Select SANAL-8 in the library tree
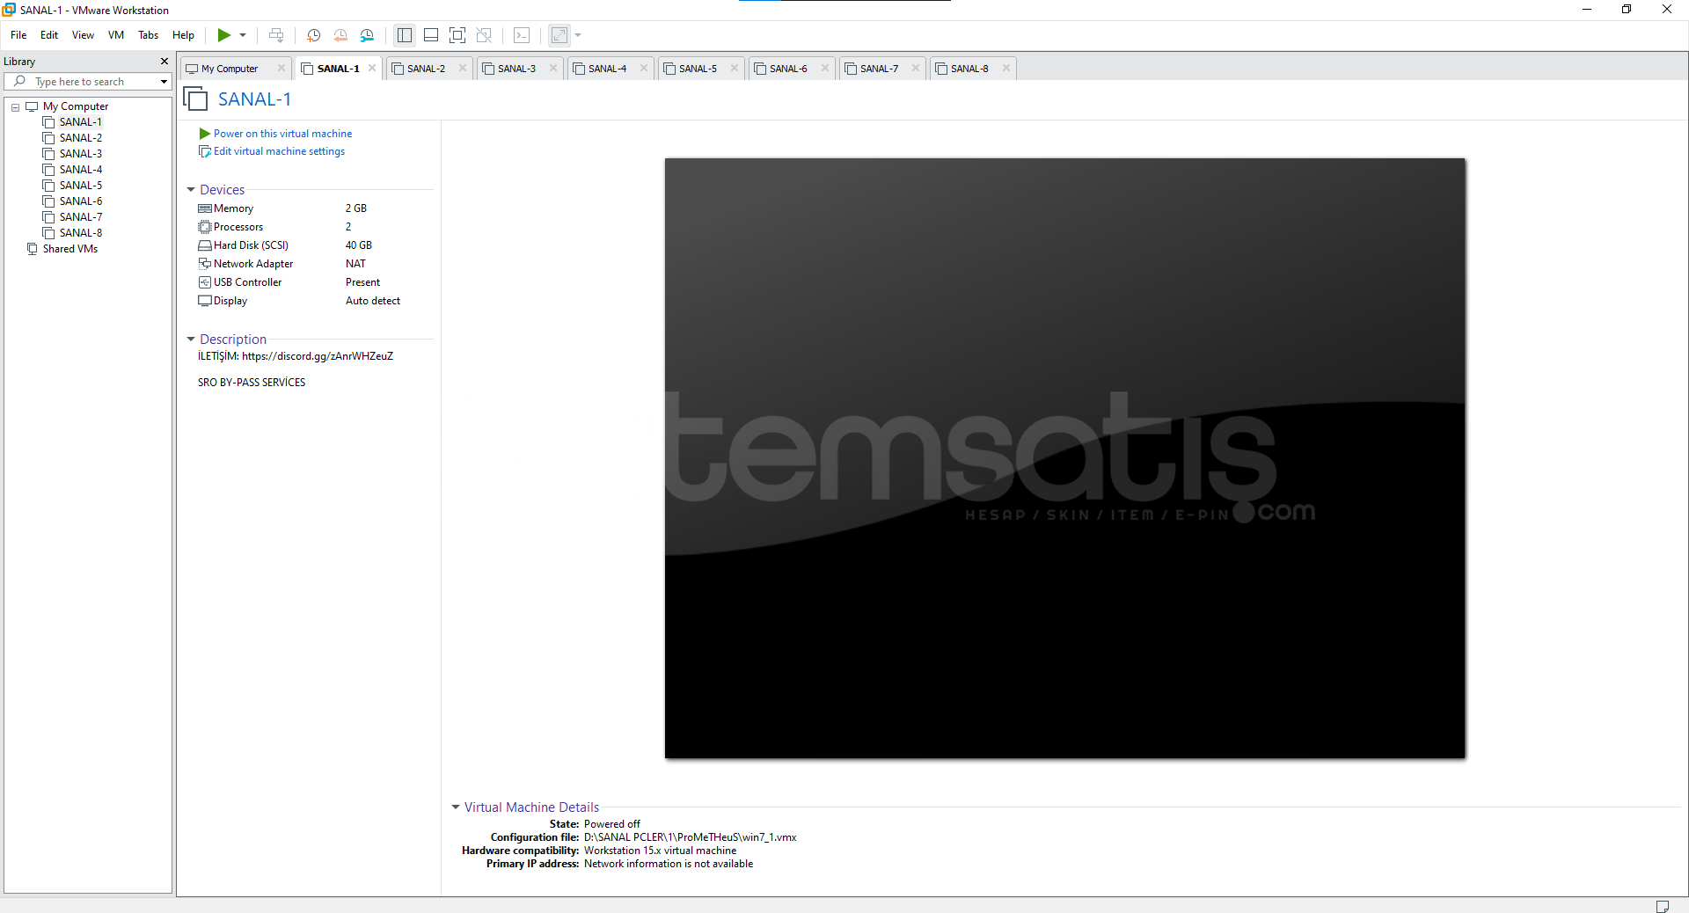Screen dimensions: 1689x913 click(x=81, y=233)
